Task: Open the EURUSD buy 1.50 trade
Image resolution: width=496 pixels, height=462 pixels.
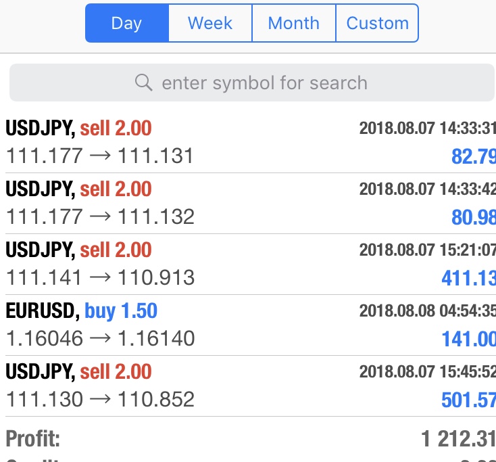Action: (x=248, y=325)
